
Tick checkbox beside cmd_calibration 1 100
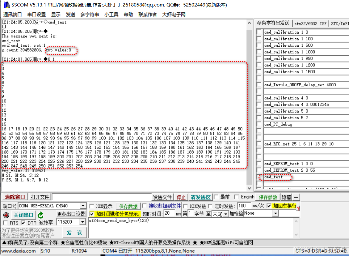259,39
